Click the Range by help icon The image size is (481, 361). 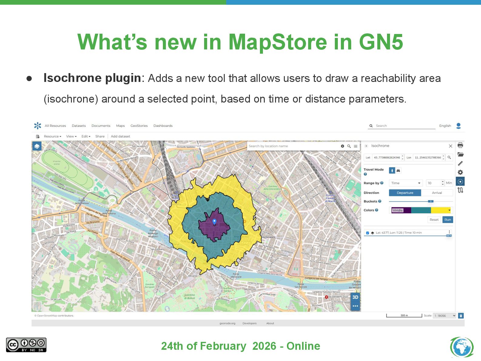(382, 183)
